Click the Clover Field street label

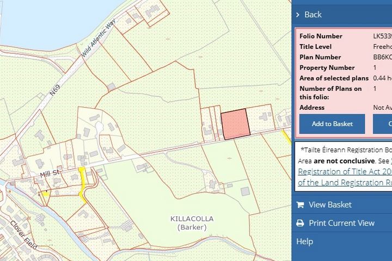(x=24, y=235)
